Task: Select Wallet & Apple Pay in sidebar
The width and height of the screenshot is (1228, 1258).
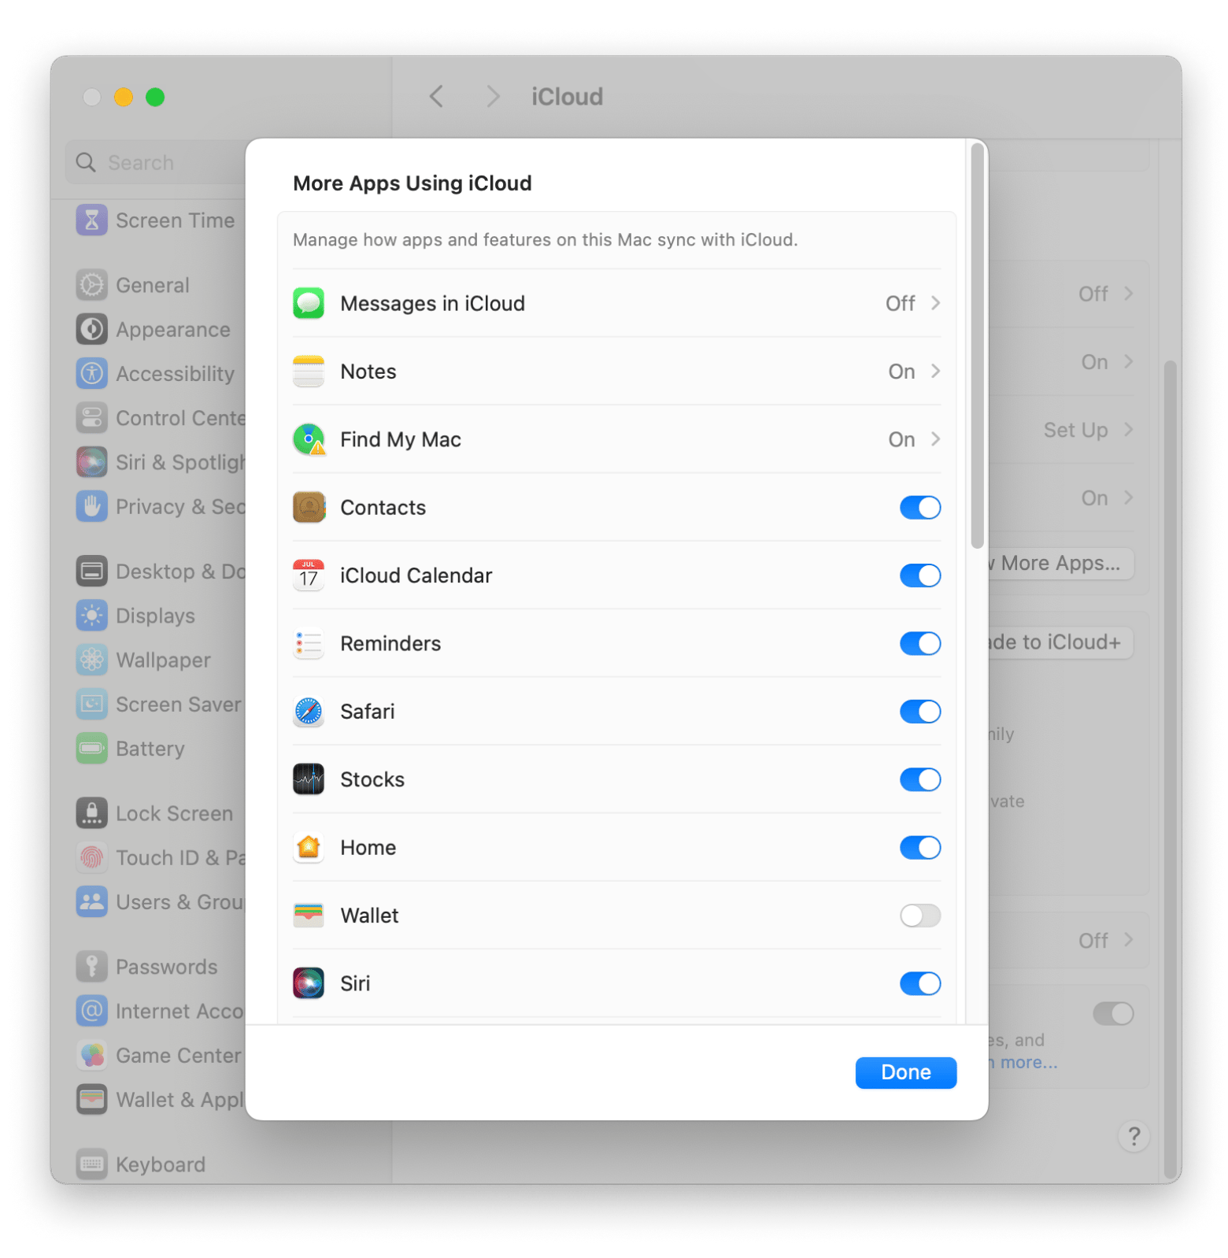Action: click(161, 1100)
